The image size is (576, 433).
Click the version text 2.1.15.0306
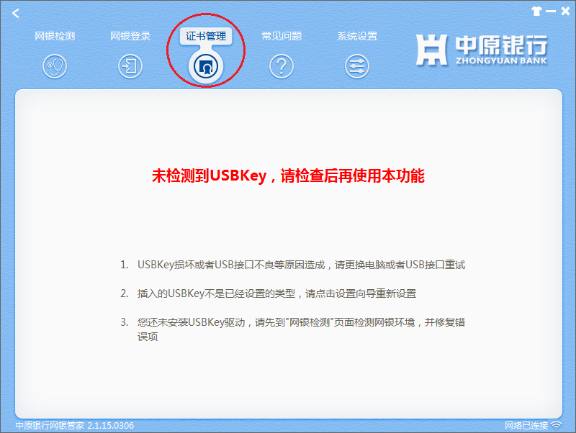tap(111, 426)
